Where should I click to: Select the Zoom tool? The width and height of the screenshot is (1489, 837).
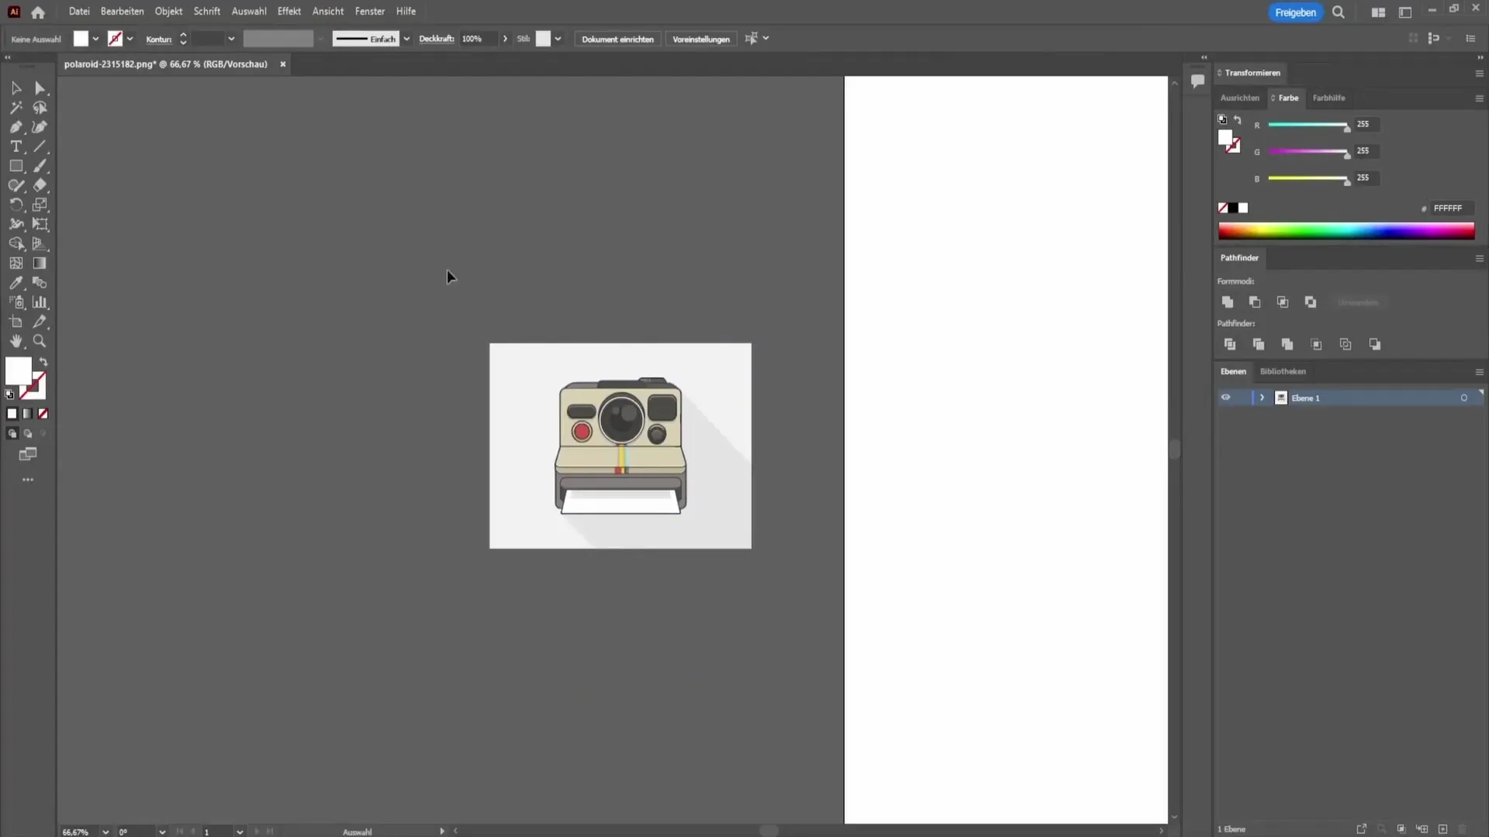(x=40, y=341)
